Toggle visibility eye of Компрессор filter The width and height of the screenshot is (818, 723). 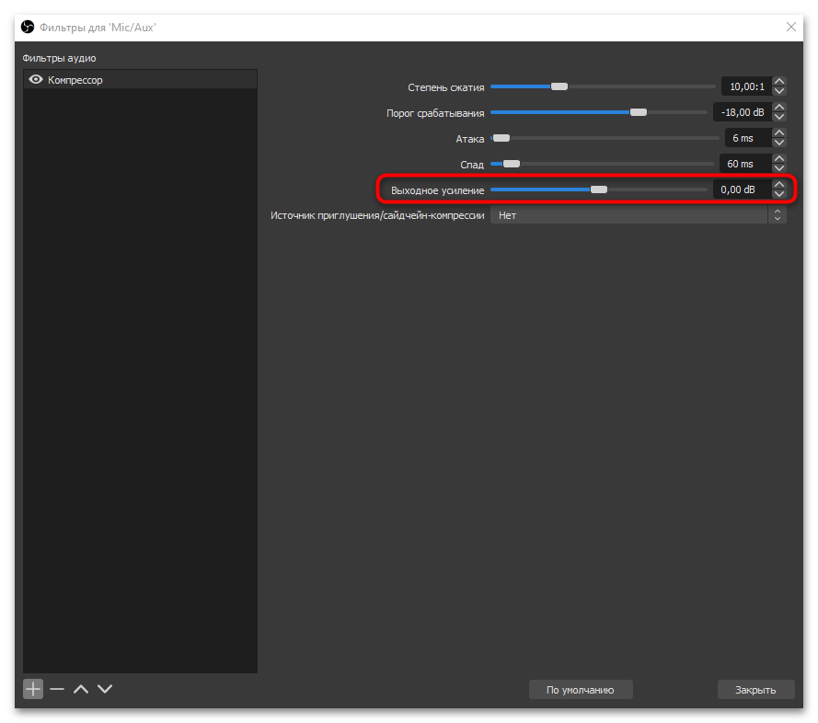(x=36, y=79)
